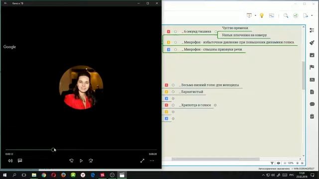The width and height of the screenshot is (319, 179).
Task: Toggle the task circle beside '6 секунд тишина'
Action: click(175, 32)
